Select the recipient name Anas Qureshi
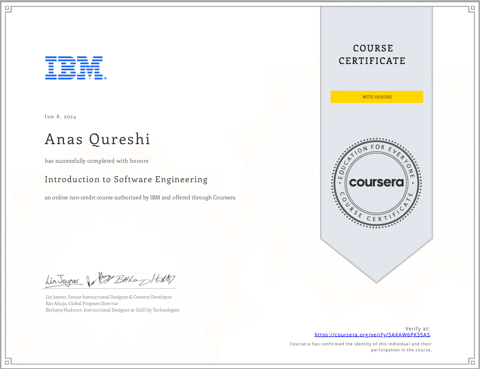Screen dimensions: 480x369 coord(97,139)
